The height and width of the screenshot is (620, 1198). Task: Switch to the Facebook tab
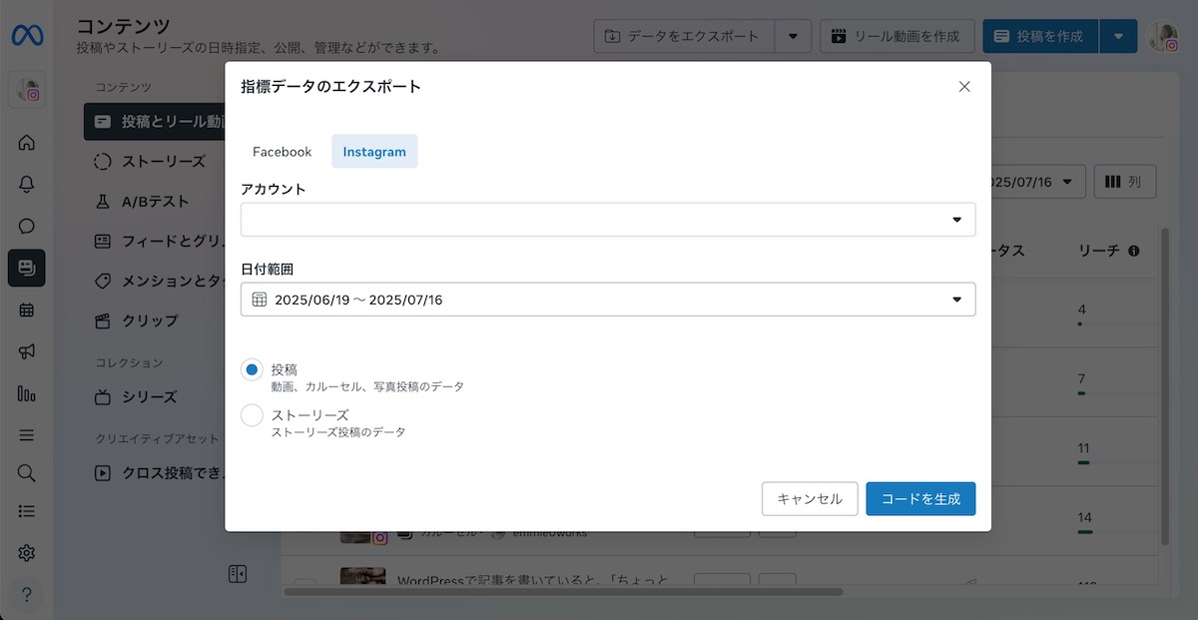click(x=282, y=152)
